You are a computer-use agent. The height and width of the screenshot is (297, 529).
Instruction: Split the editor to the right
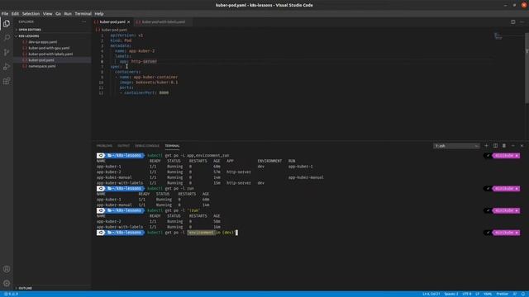pyautogui.click(x=512, y=22)
